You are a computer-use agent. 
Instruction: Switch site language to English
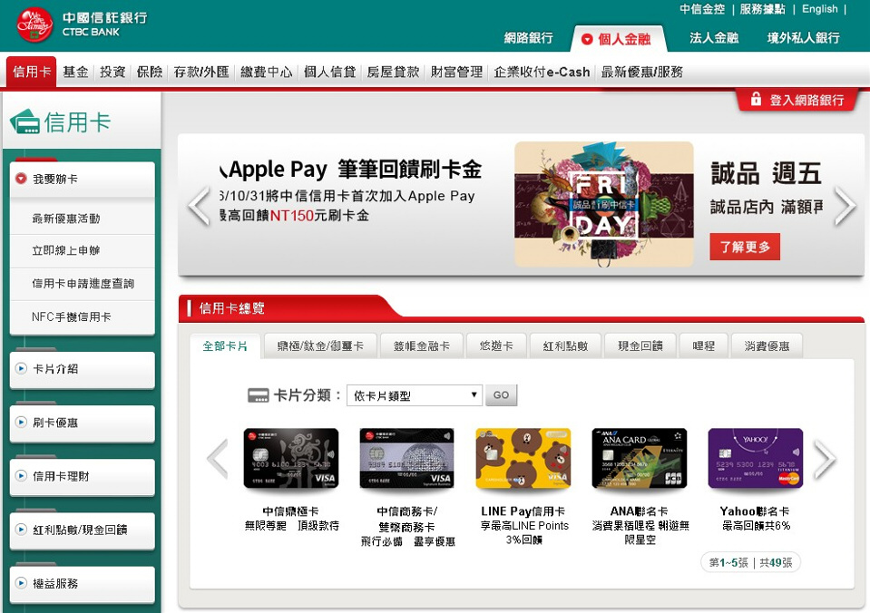[819, 9]
